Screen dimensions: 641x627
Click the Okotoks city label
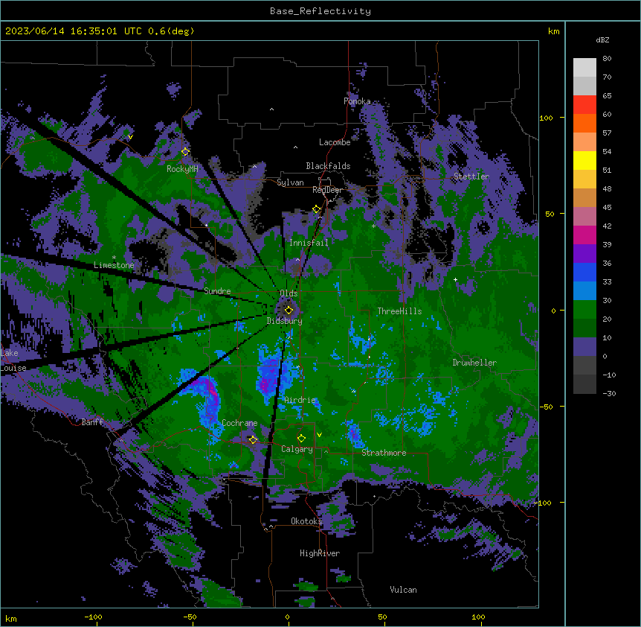(x=306, y=521)
